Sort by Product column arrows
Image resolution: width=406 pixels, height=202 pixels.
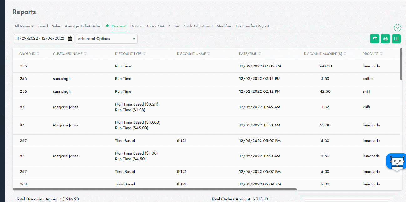pyautogui.click(x=382, y=54)
